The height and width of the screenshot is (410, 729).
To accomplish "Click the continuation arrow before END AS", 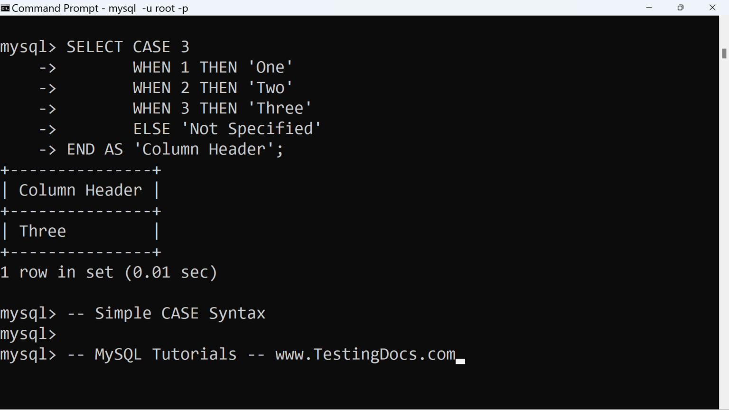I will 47,149.
